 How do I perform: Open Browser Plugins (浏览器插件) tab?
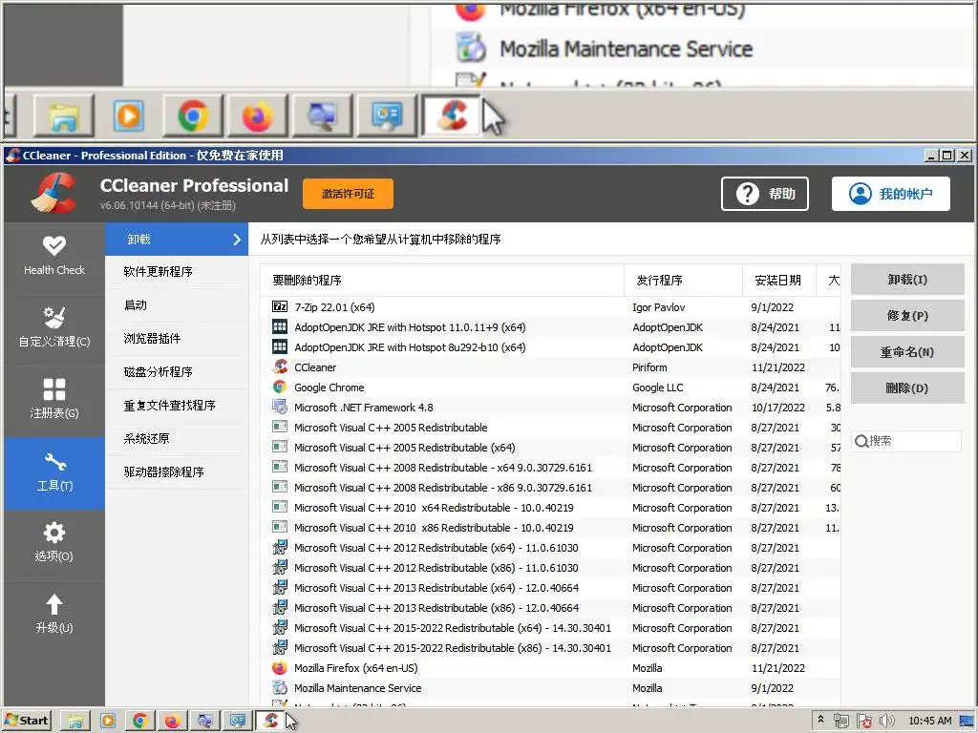point(177,339)
